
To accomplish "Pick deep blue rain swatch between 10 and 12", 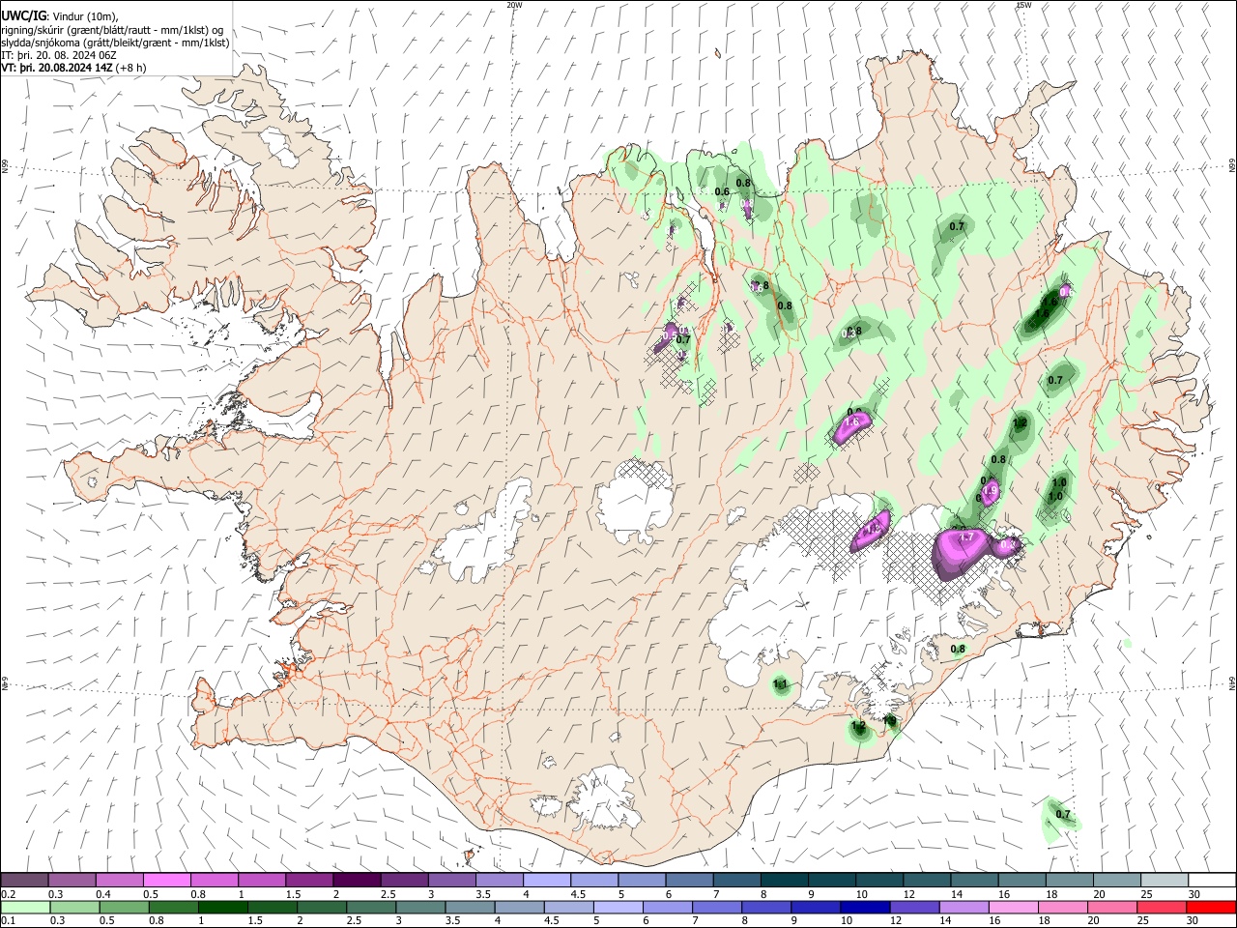I will click(865, 907).
